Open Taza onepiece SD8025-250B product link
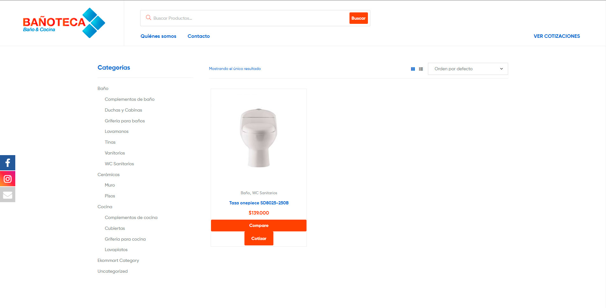 coord(259,203)
